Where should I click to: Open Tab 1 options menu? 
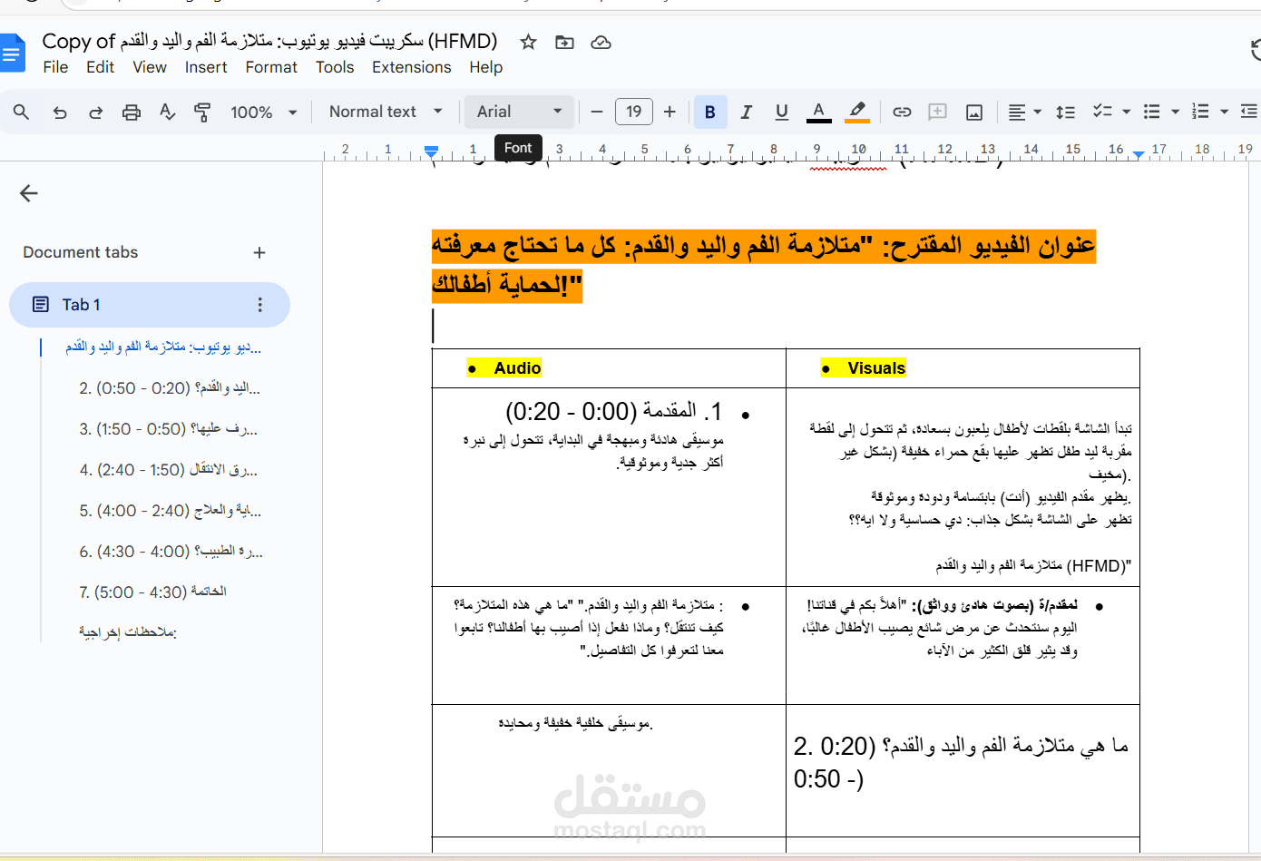click(260, 305)
